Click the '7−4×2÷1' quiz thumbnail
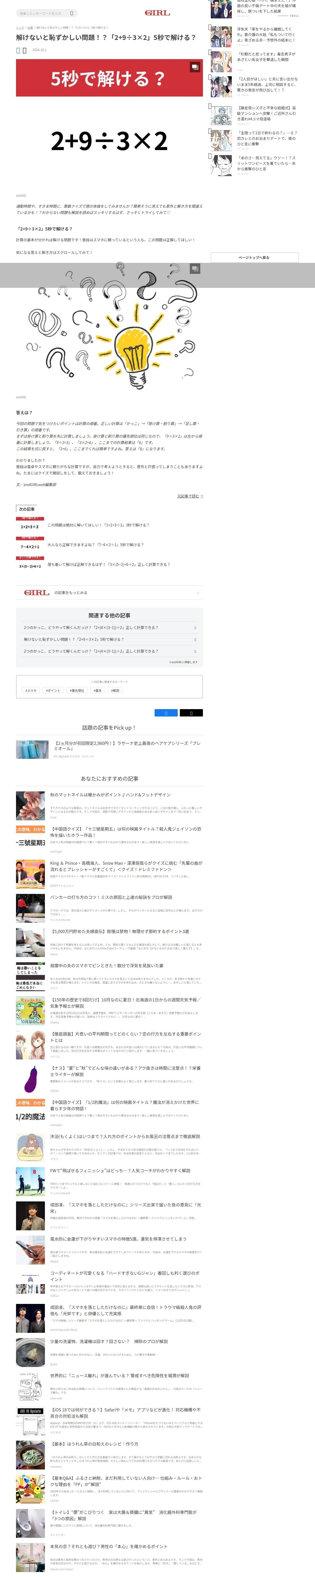 point(30,544)
